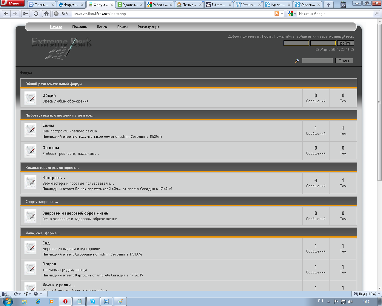This screenshot has height=306, width=382.
Task: Open Skype from the Windows taskbar
Action: pos(93,302)
